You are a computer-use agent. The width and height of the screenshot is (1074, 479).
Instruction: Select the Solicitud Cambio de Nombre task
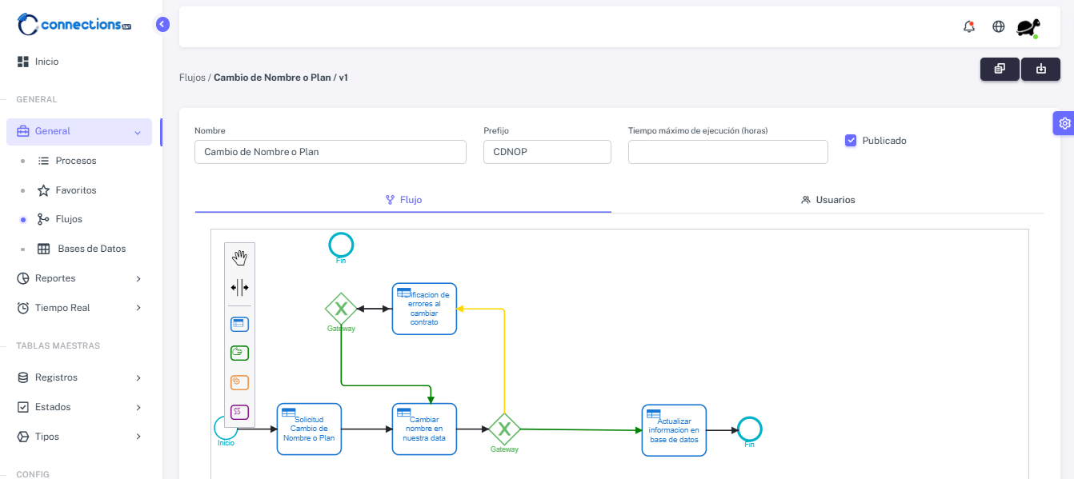pos(309,429)
